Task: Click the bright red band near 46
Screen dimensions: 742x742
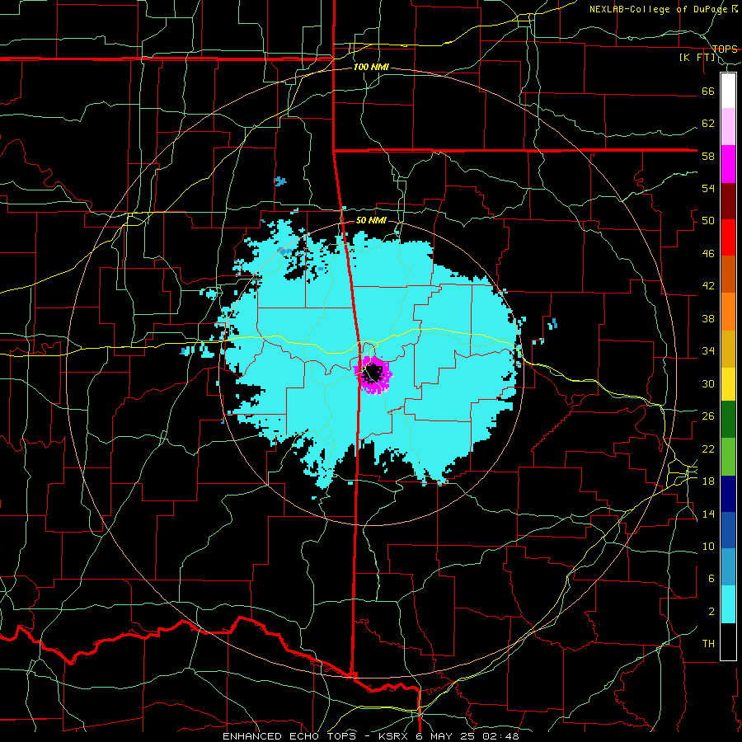Action: click(728, 237)
